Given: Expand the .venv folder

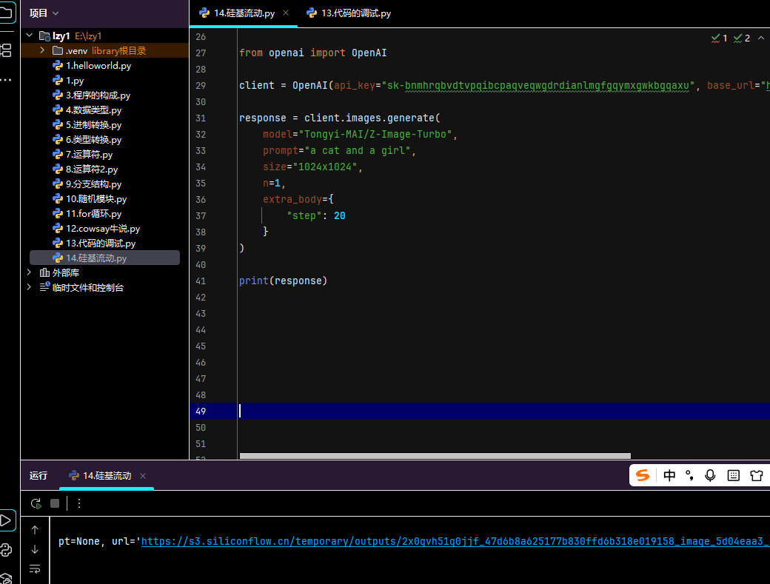Looking at the screenshot, I should [42, 50].
